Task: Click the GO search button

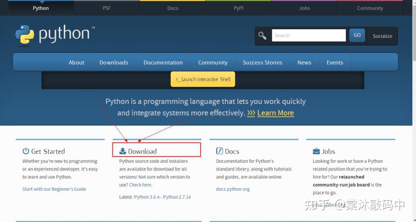Action: pos(357,35)
